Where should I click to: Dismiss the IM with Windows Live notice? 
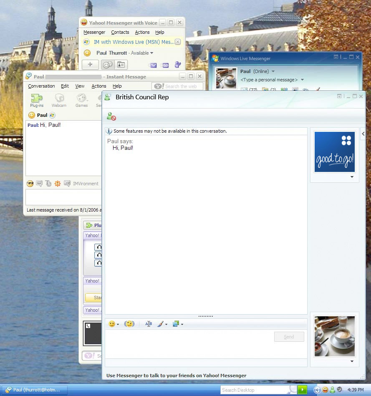(178, 42)
